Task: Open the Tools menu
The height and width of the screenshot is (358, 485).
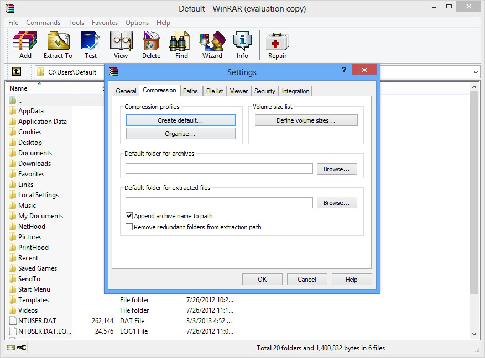Action: tap(76, 23)
